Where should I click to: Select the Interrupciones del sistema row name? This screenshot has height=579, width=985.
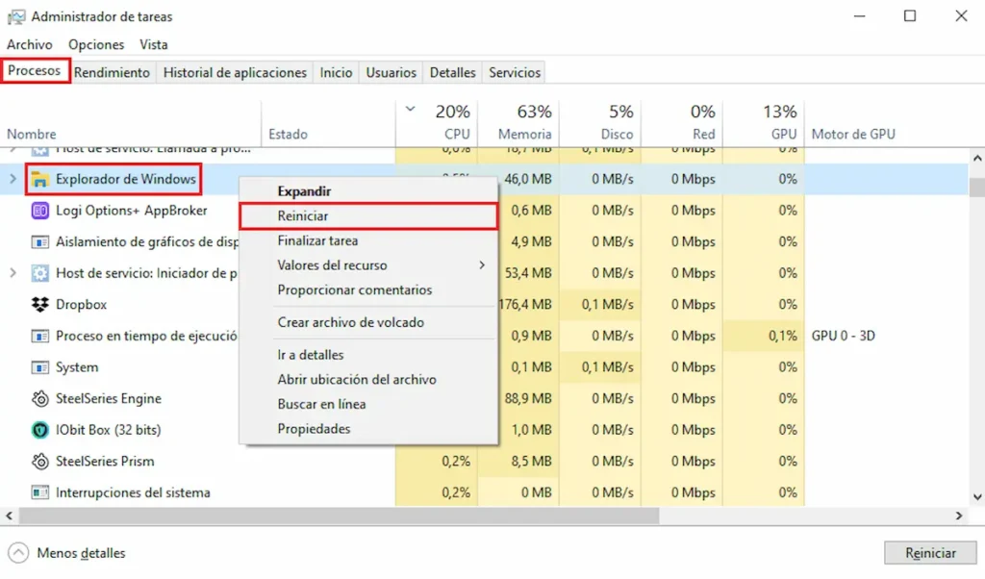133,492
